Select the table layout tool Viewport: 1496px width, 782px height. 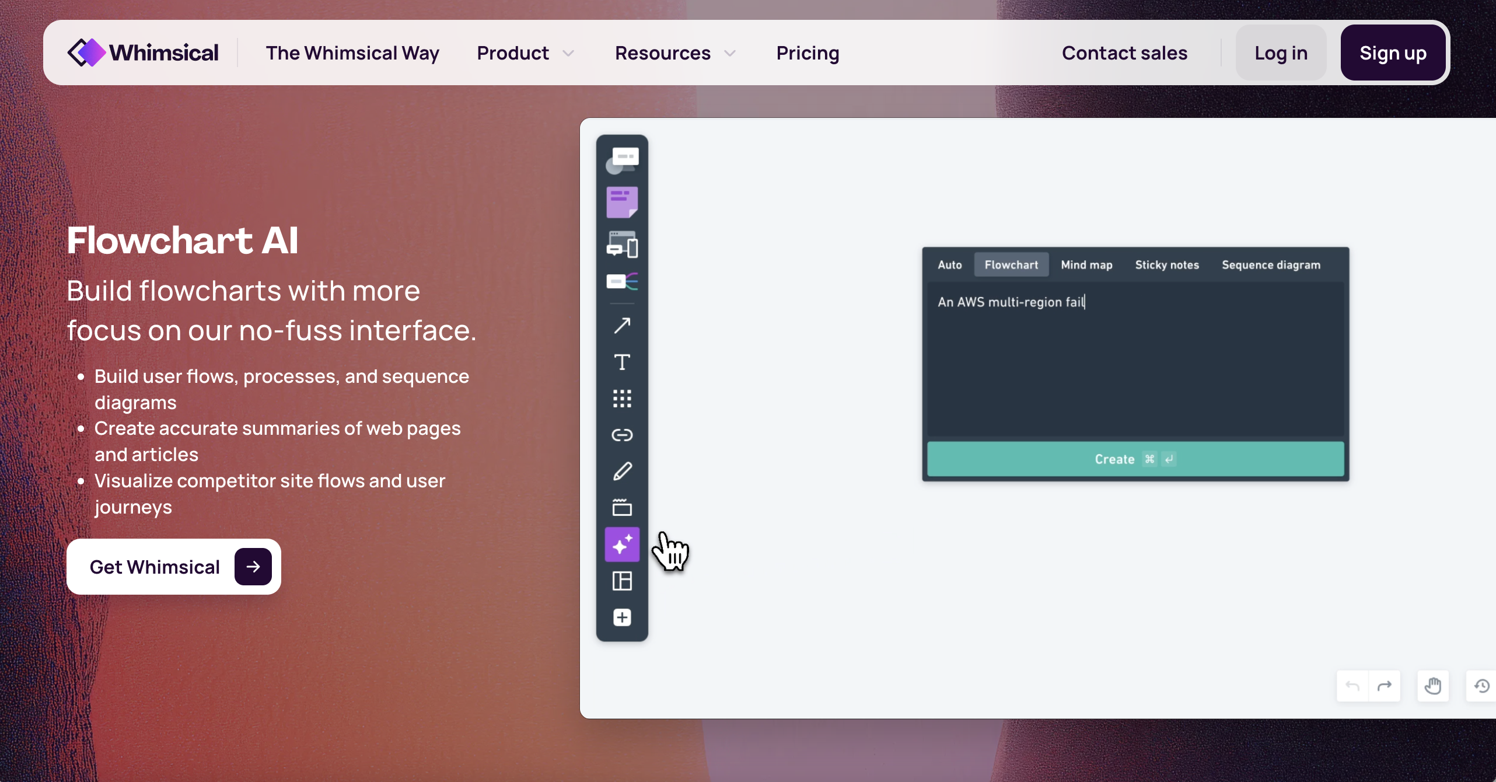pos(622,581)
